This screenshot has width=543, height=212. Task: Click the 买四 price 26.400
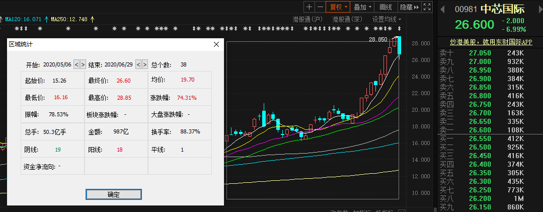[x=480, y=164]
